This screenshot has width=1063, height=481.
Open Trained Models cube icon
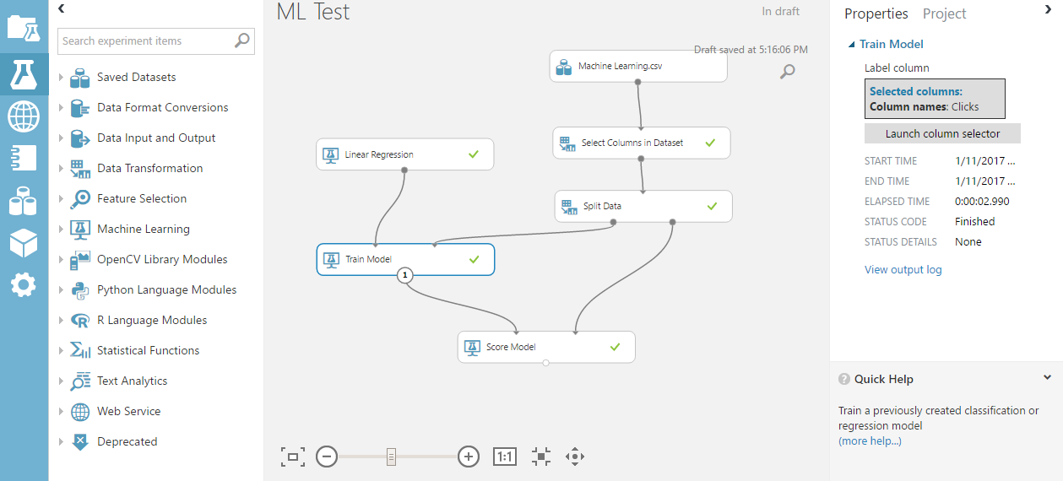click(24, 243)
